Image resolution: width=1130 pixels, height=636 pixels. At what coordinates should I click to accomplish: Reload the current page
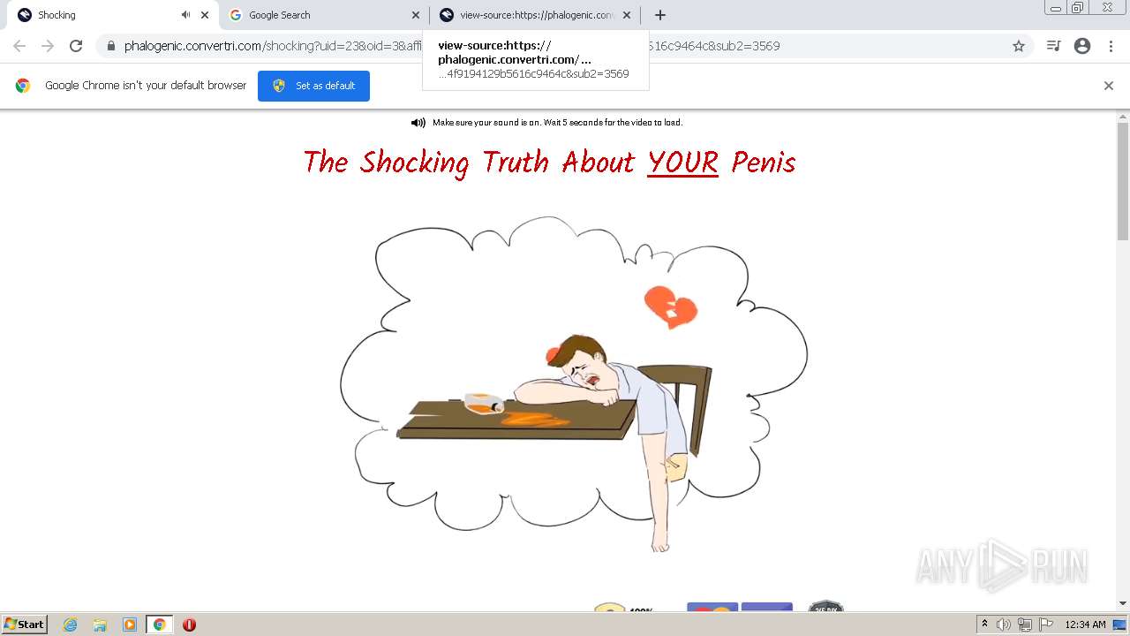click(76, 46)
